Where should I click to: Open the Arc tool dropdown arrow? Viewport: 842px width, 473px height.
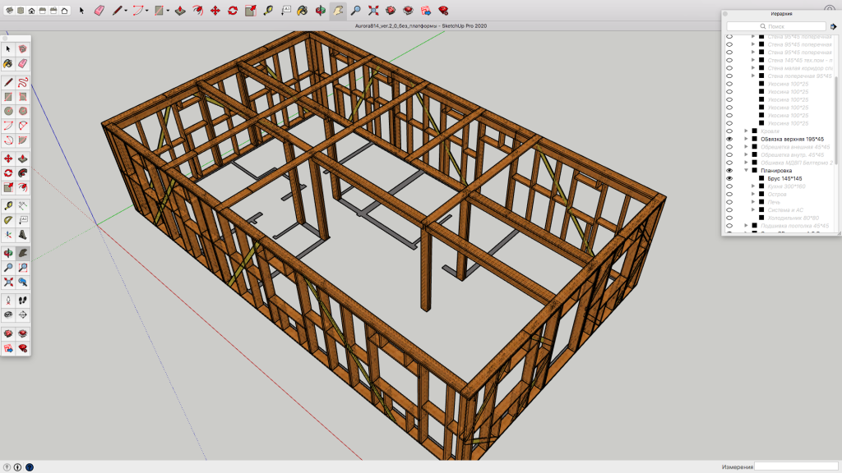[x=146, y=11]
